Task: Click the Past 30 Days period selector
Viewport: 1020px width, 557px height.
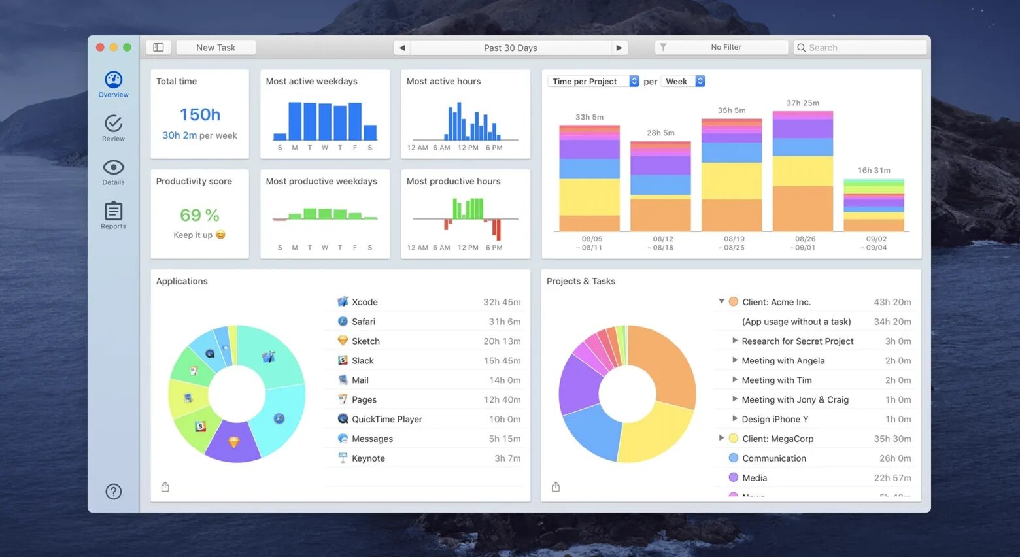Action: coord(511,48)
